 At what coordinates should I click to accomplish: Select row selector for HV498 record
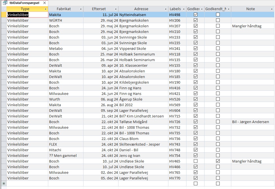coord(4,15)
